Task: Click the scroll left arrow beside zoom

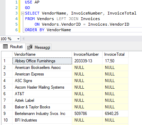Action: click(23, 39)
